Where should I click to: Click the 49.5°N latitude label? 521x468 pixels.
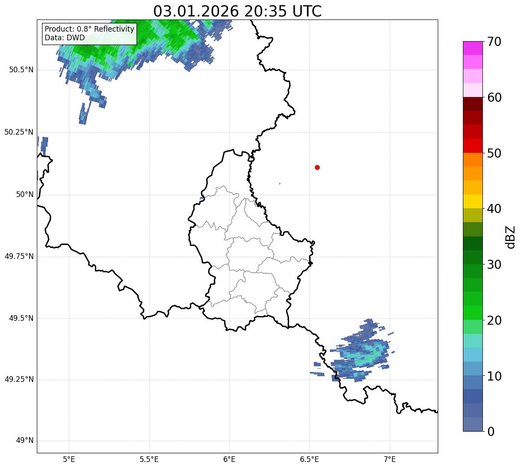coord(21,318)
